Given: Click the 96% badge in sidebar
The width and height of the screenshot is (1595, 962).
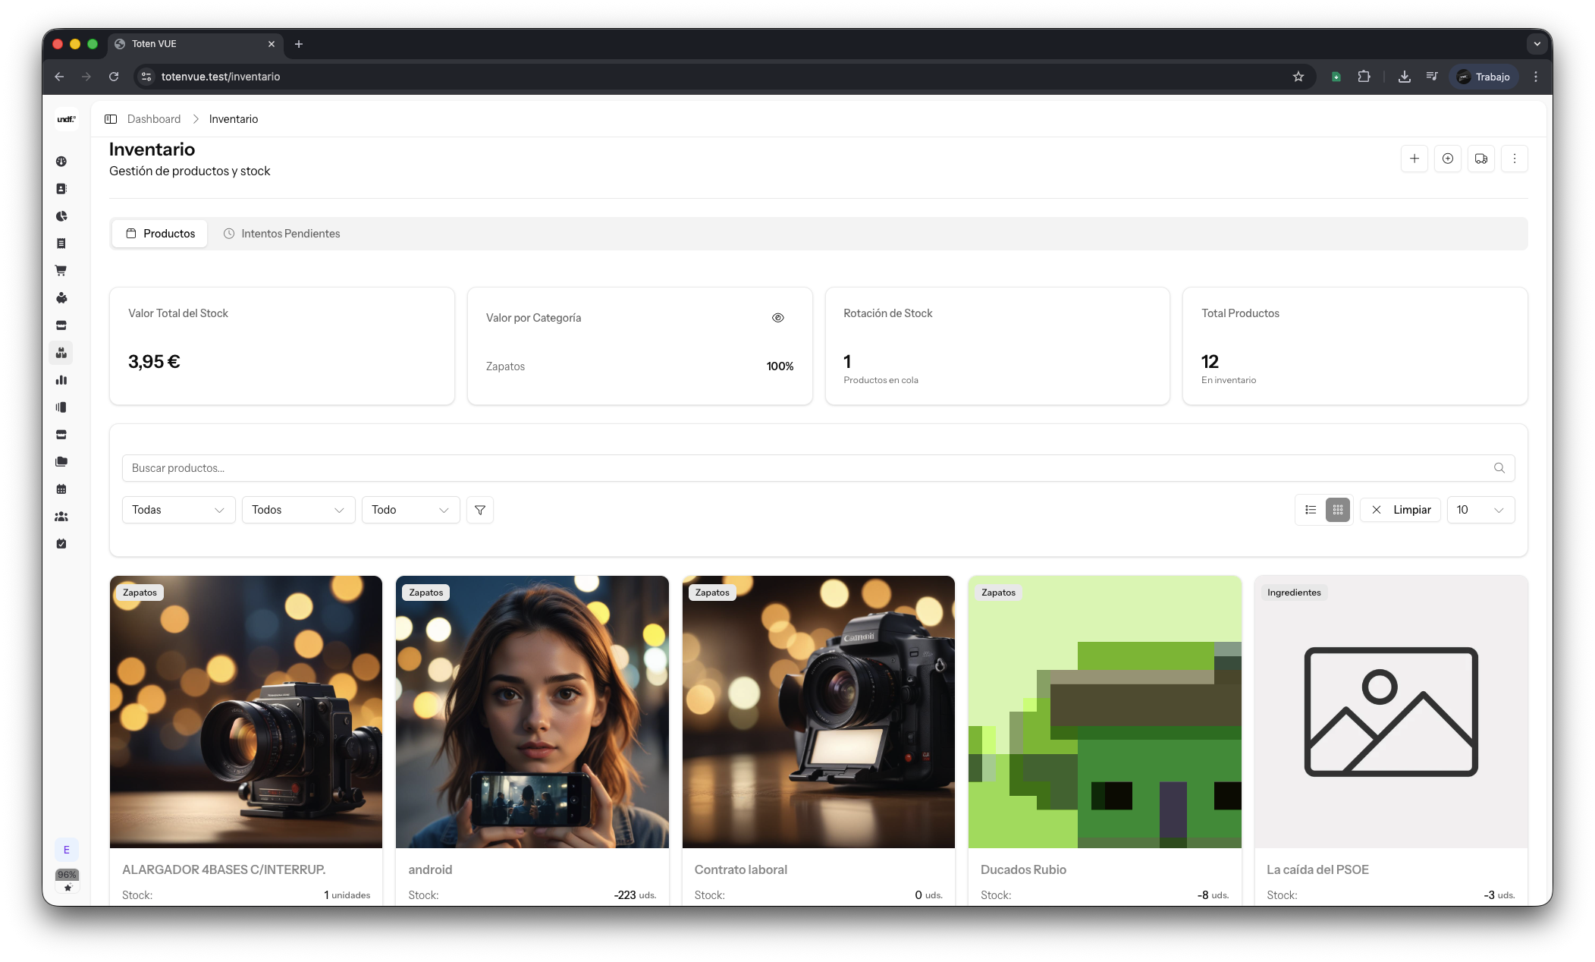Looking at the screenshot, I should 67,875.
